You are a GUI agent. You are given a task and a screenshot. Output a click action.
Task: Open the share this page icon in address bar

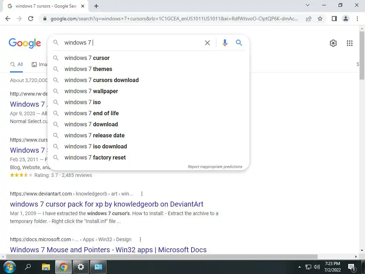click(x=309, y=19)
